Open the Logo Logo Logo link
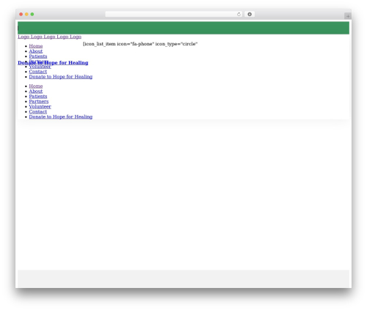The image size is (367, 310). [49, 37]
